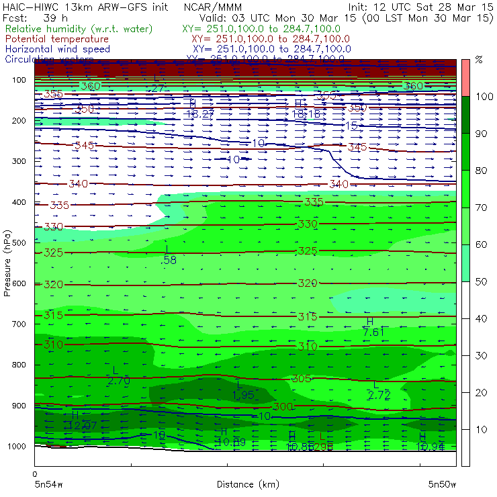Click the blue 15 wind speed contour label
This screenshot has height=497, width=497.
click(351, 126)
